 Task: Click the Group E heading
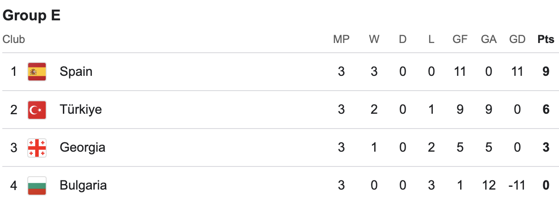tap(32, 16)
